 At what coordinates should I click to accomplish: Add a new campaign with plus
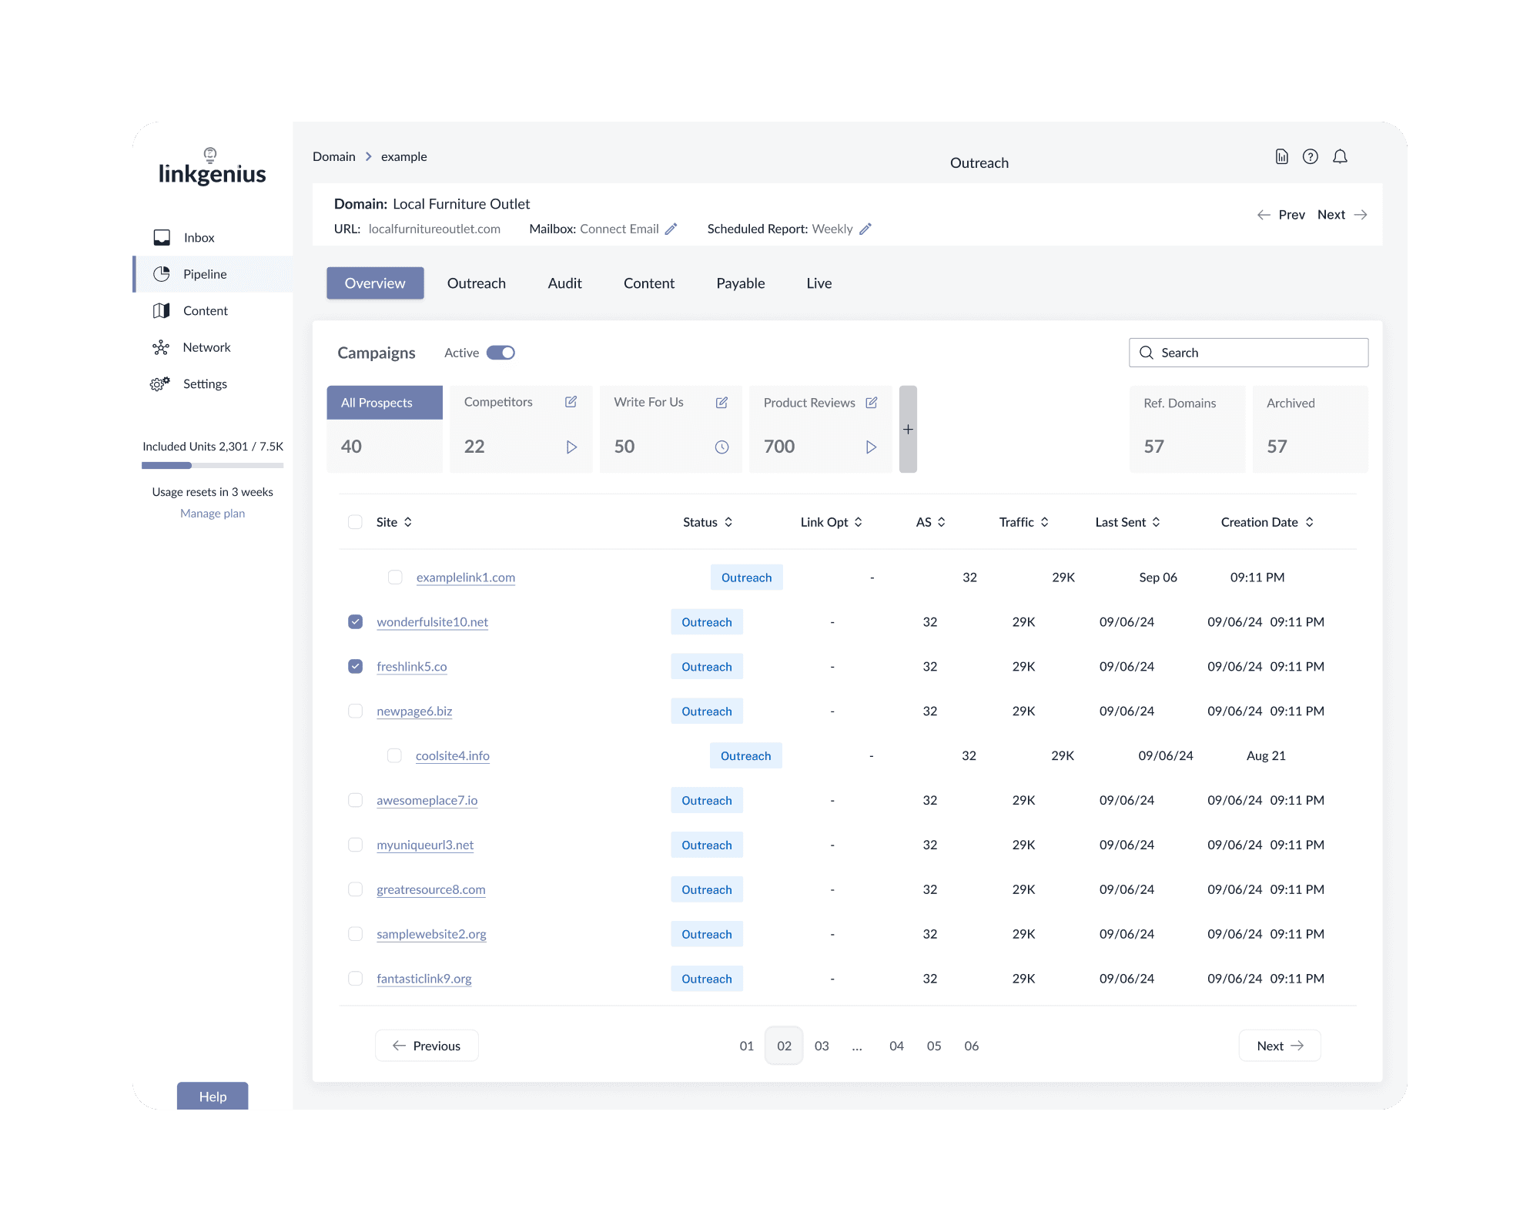click(908, 429)
